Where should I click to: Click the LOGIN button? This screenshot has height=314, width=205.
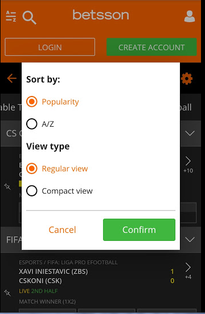pos(50,47)
